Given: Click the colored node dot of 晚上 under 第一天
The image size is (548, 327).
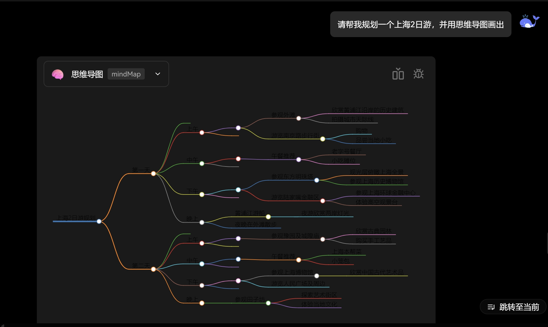Looking at the screenshot, I should [202, 223].
